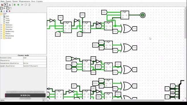Select the X15 tunnel label

point(135,29)
